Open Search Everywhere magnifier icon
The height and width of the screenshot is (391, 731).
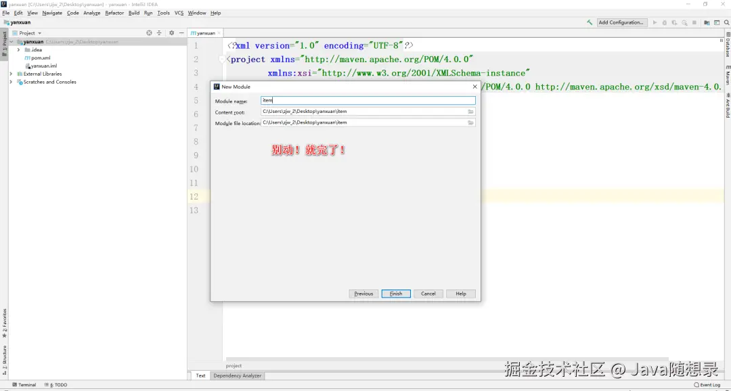pos(726,22)
